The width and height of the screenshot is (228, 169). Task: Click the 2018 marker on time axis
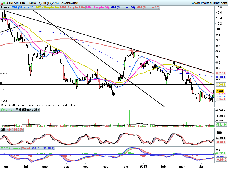143,166
